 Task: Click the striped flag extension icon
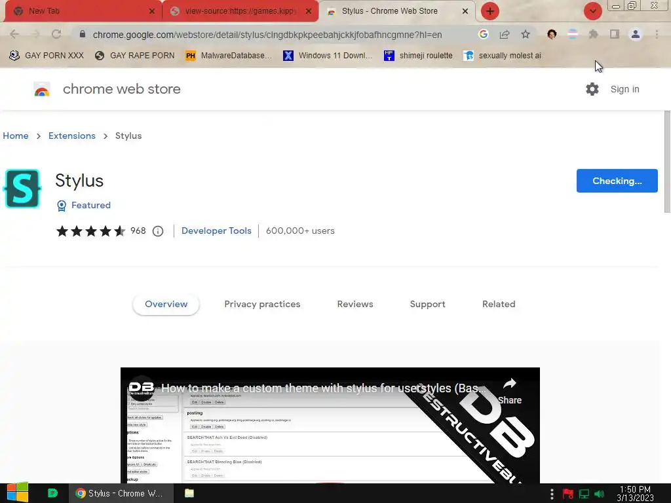(x=573, y=34)
